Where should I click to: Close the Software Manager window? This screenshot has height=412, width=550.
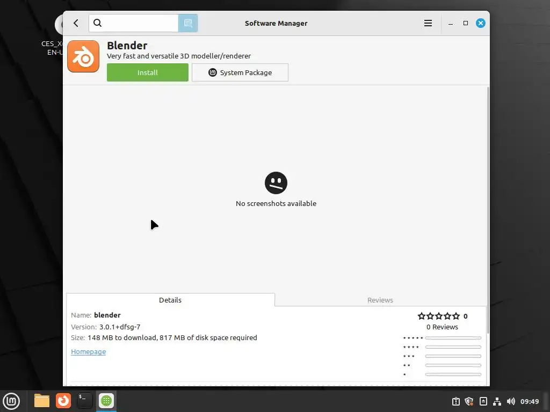(481, 23)
